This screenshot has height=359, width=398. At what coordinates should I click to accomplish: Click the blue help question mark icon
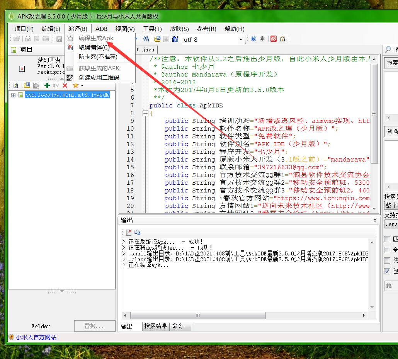click(x=253, y=39)
